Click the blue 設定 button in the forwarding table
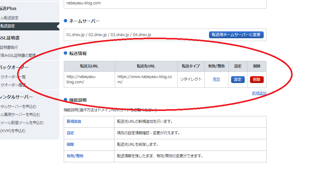Screen dimensions: 320x180 click(x=238, y=79)
